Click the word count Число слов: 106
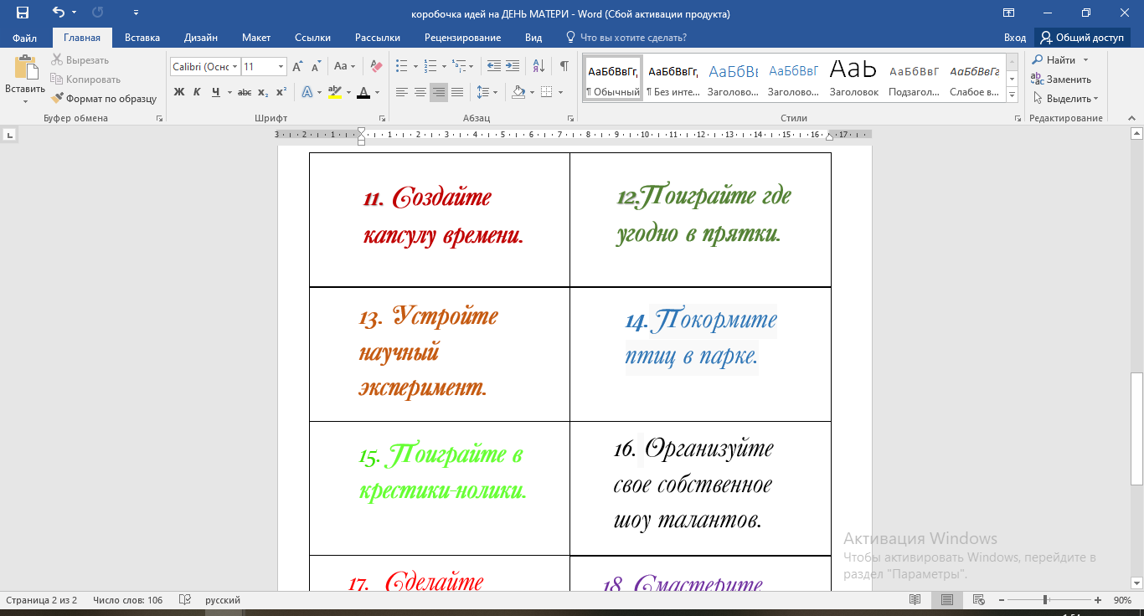This screenshot has height=616, width=1144. (x=128, y=600)
